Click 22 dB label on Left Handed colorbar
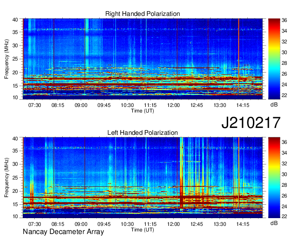The height and width of the screenshot is (237, 292). (284, 216)
